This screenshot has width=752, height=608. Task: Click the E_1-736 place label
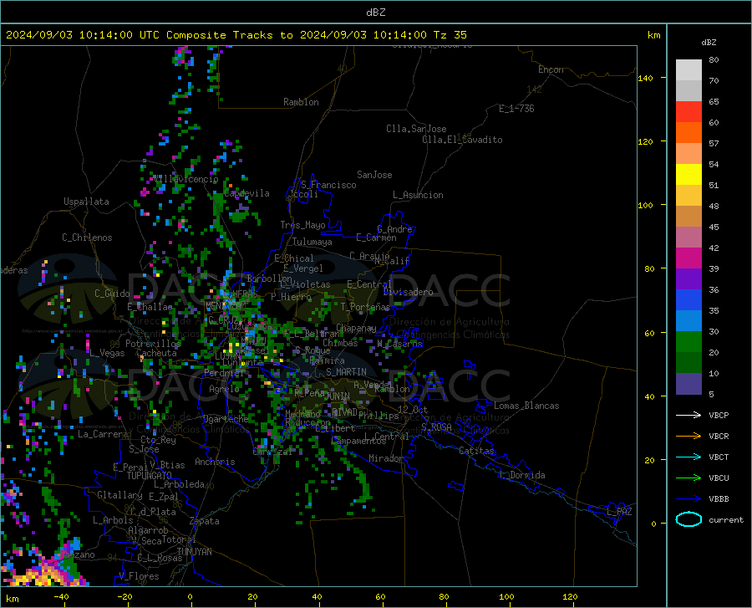(516, 109)
